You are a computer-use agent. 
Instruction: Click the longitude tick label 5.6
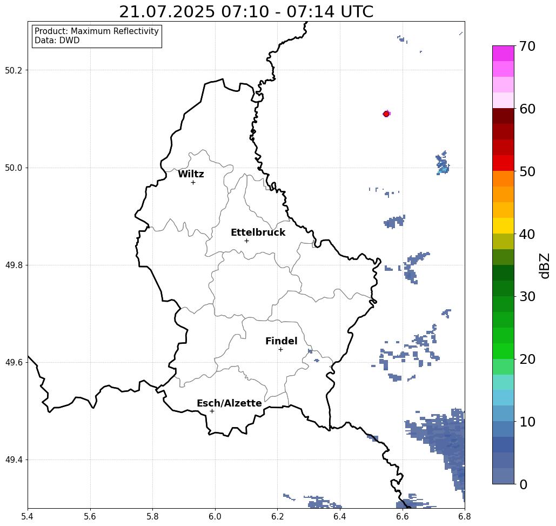pyautogui.click(x=90, y=516)
